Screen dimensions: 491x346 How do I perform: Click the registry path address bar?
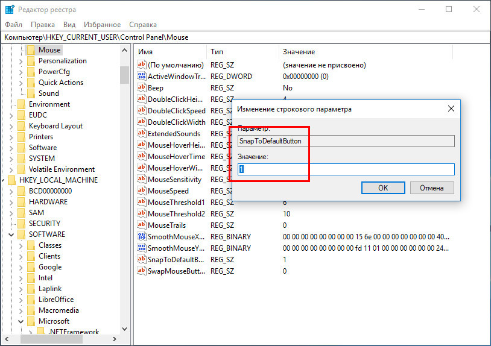pos(245,37)
